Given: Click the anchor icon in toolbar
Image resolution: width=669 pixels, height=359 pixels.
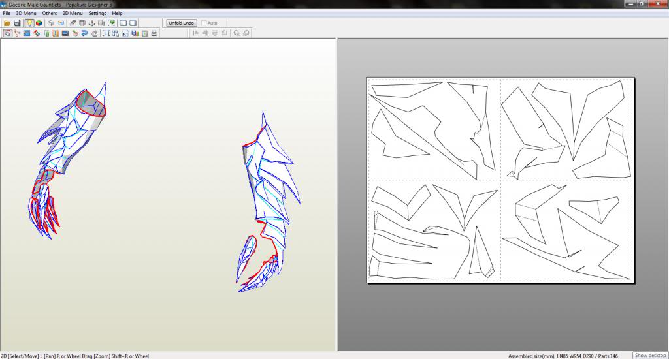Looking at the screenshot, I should [91, 23].
